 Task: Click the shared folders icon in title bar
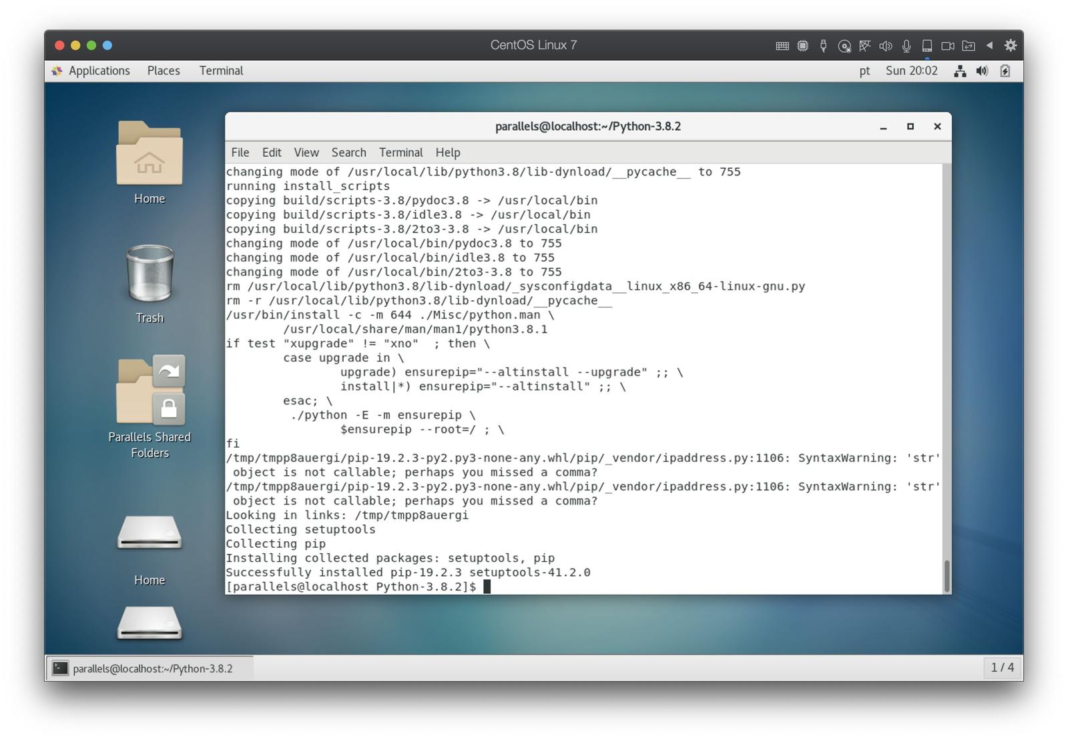(x=969, y=46)
